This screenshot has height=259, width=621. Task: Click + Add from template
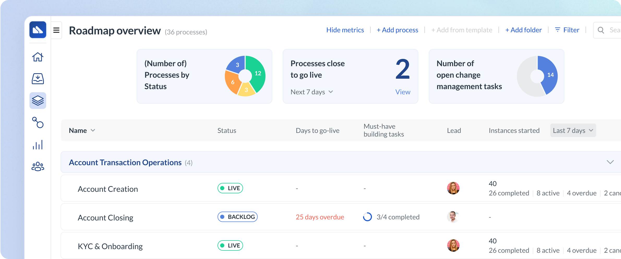pos(462,30)
